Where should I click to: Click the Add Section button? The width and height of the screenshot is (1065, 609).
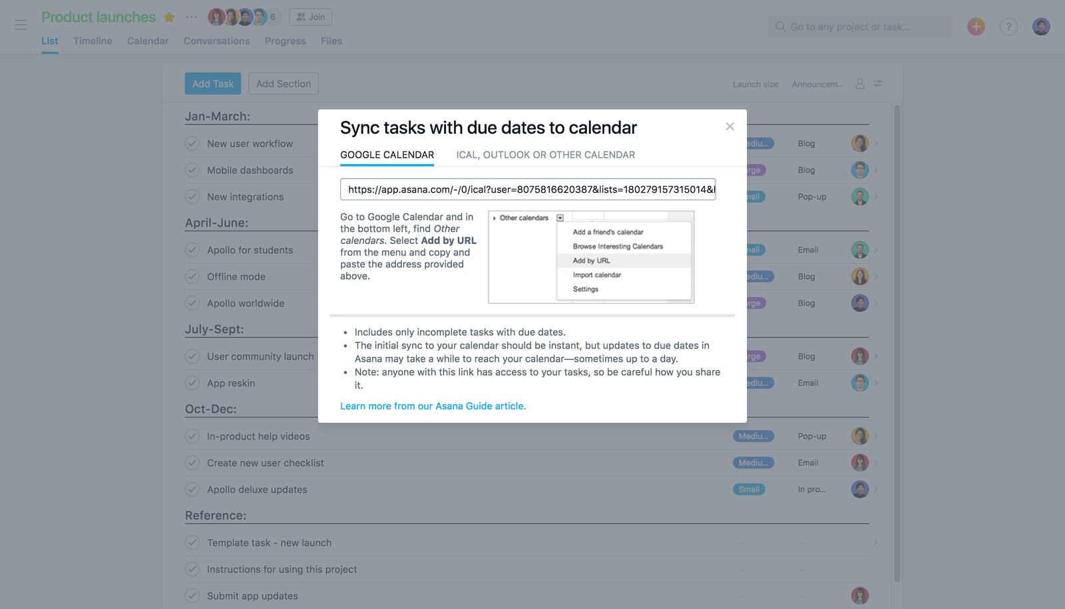(x=284, y=84)
